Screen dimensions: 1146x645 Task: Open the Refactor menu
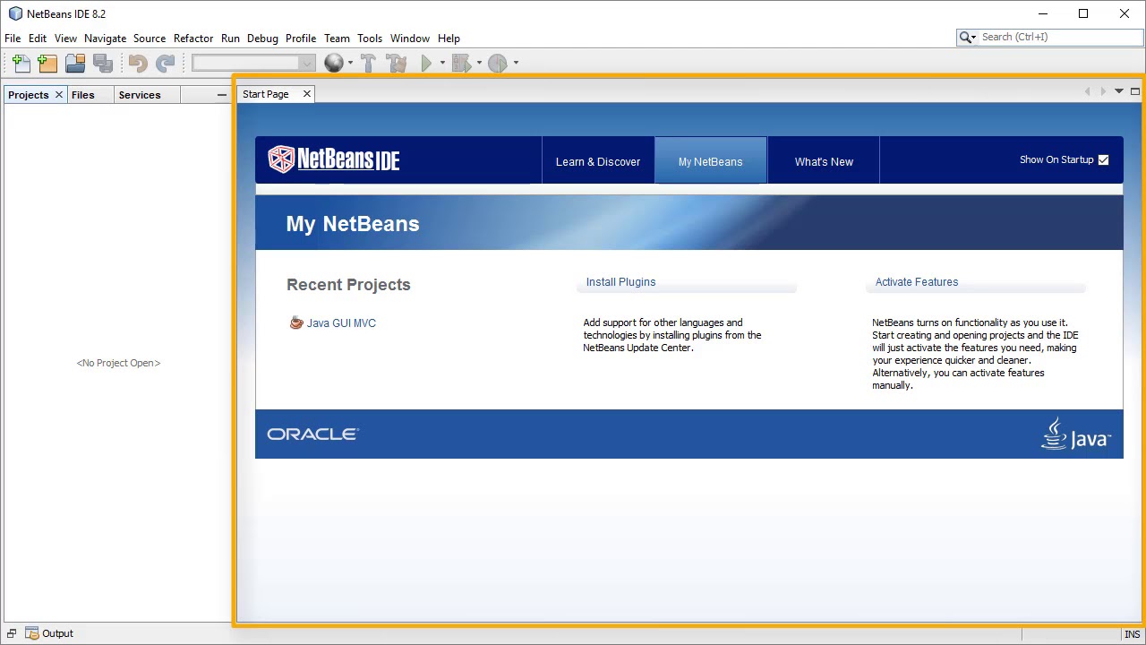coord(193,39)
